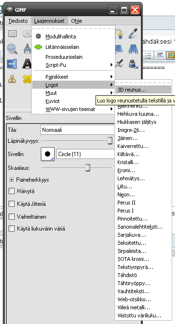
Task: Select the Rectangle Select tool
Action: (x=12, y=33)
